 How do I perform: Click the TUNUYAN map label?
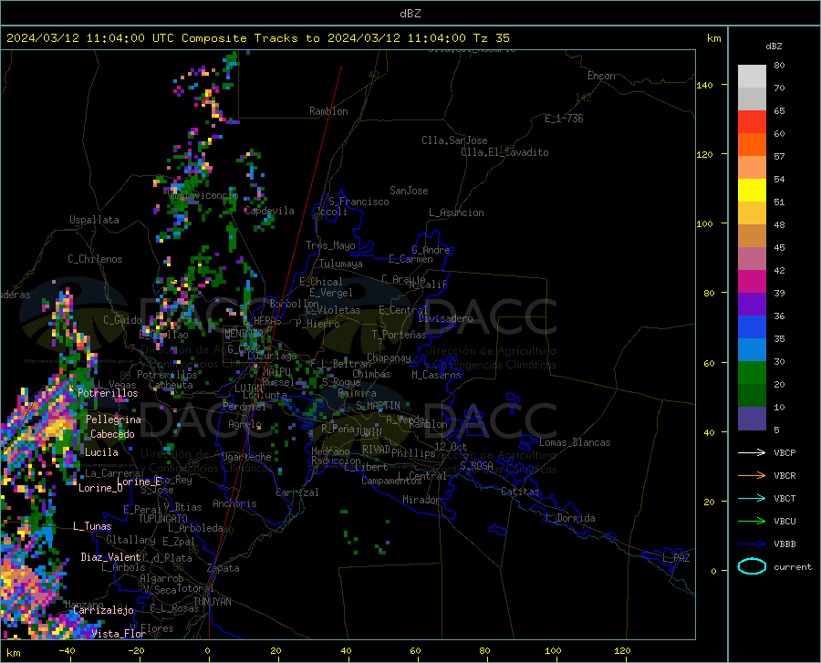point(212,602)
